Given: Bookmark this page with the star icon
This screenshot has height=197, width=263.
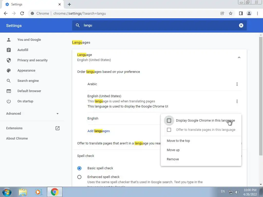Looking at the screenshot, I should click(231, 13).
